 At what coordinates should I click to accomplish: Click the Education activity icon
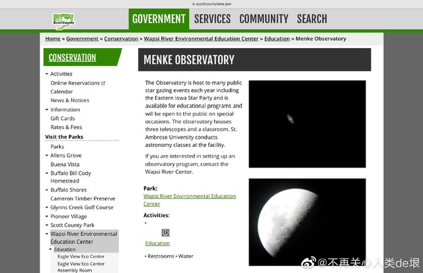point(165,233)
